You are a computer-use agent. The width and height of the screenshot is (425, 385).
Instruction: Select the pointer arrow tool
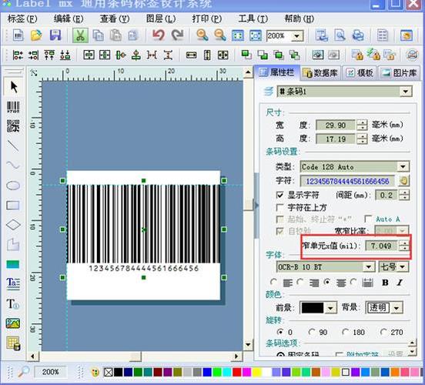click(x=13, y=87)
